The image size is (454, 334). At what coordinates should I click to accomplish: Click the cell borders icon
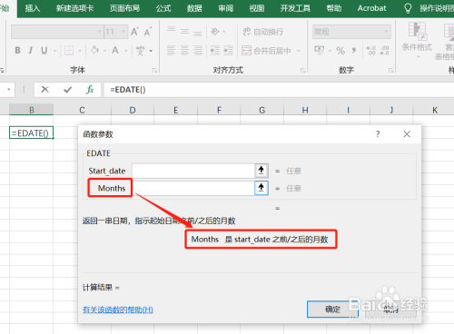tap(69, 50)
